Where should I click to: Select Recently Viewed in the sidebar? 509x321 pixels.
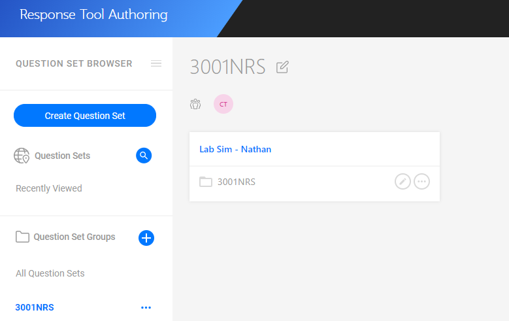49,188
